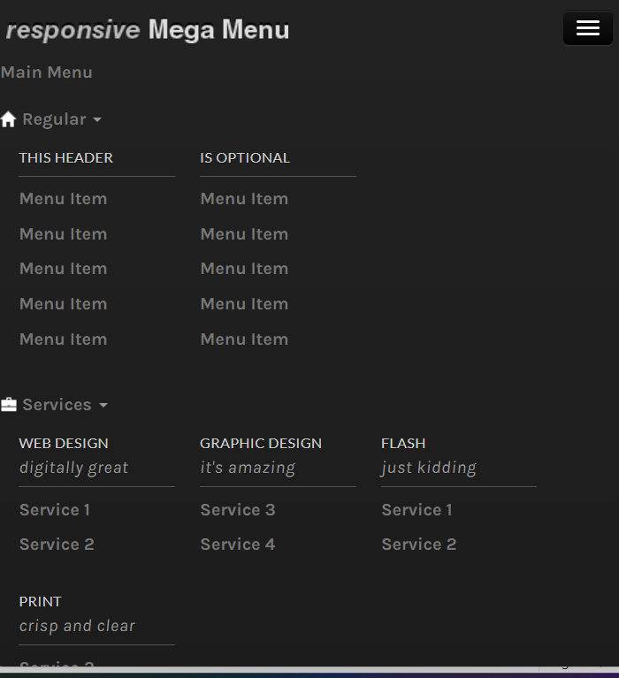Screen dimensions: 619x678
Task: Click last Menu Item under IS OPTIONAL
Action: (244, 339)
